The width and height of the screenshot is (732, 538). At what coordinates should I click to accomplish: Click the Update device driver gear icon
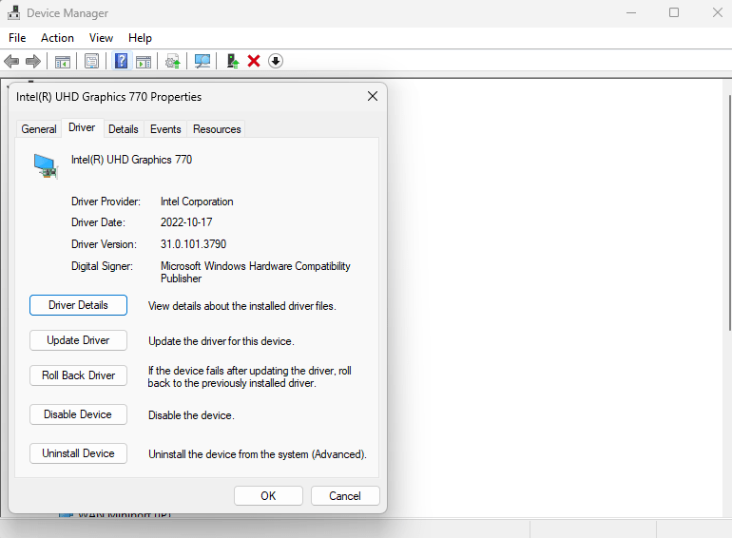click(173, 61)
